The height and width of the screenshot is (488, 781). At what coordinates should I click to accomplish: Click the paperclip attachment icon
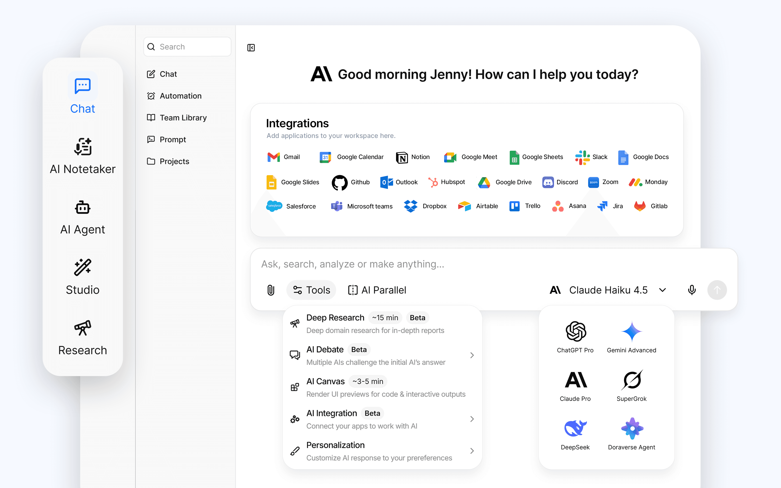coord(270,290)
